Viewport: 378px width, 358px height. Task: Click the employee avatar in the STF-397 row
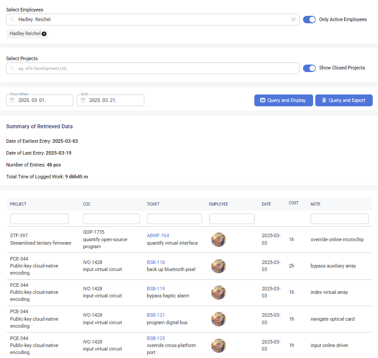[x=218, y=239]
